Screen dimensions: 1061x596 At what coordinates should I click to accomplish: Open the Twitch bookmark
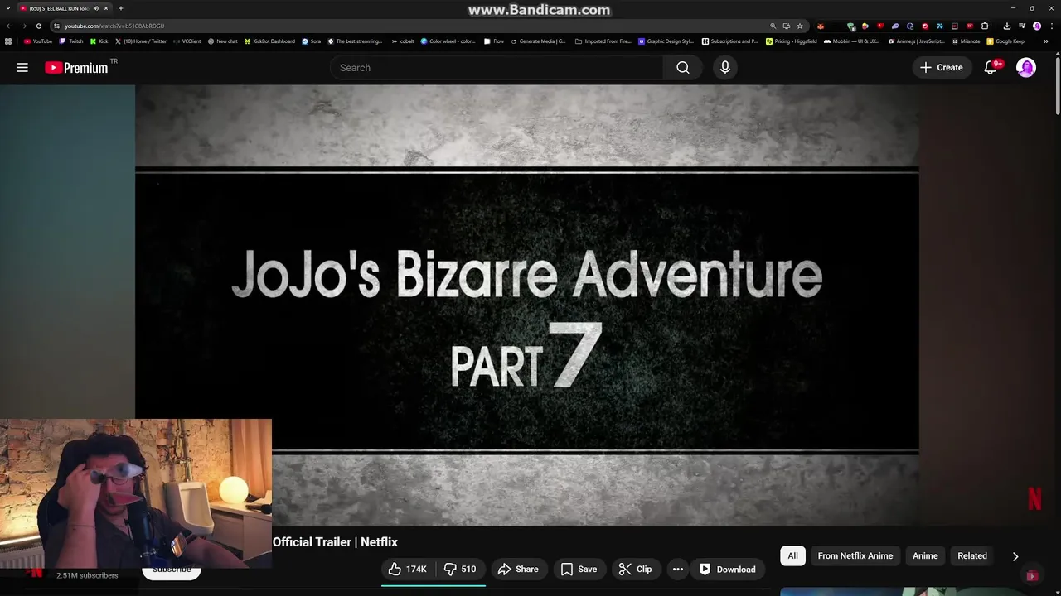coord(71,41)
